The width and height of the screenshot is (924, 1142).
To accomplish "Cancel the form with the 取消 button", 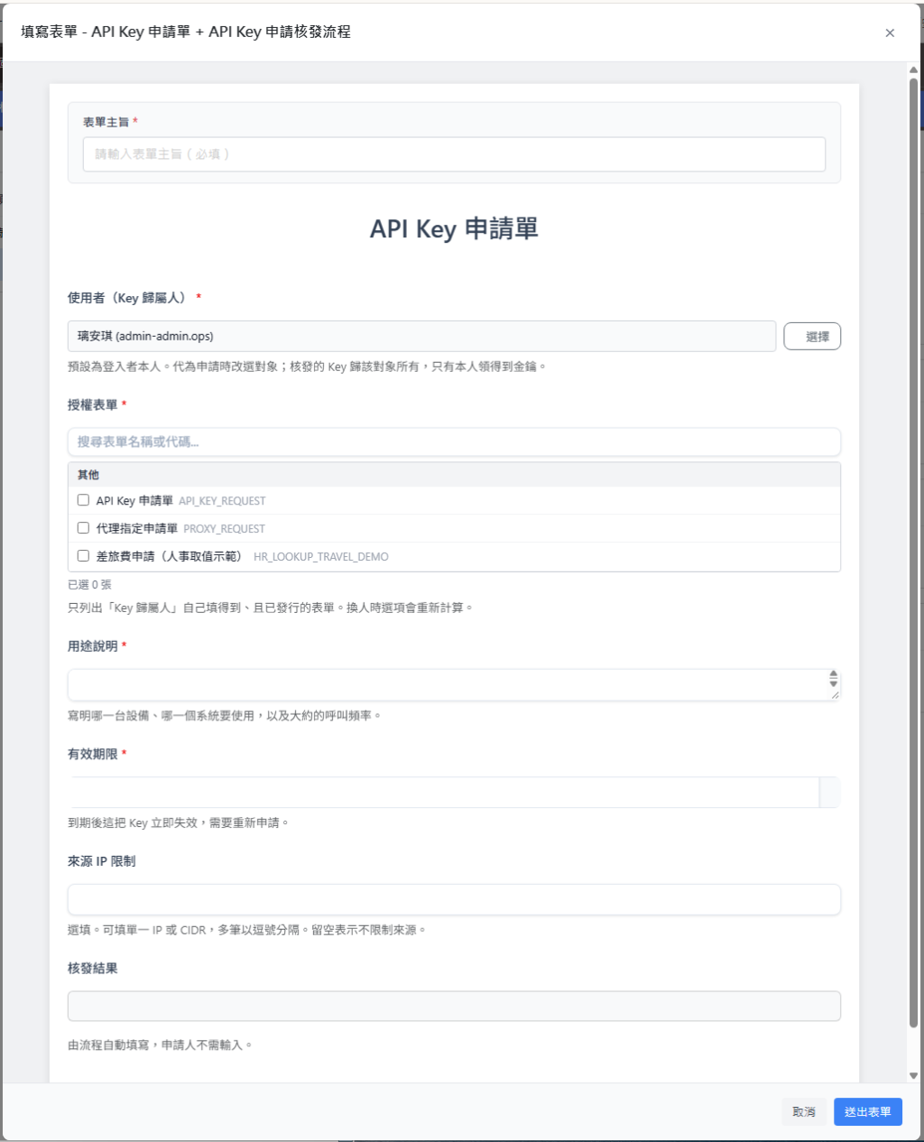I will [803, 1112].
